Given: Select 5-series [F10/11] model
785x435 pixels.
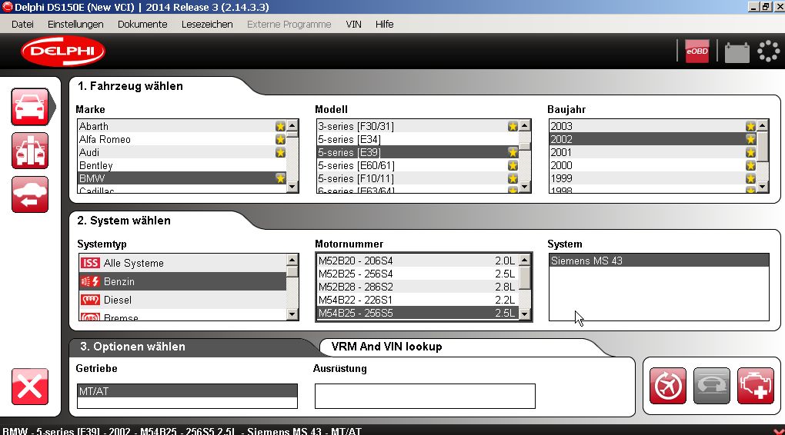Looking at the screenshot, I should pos(418,178).
